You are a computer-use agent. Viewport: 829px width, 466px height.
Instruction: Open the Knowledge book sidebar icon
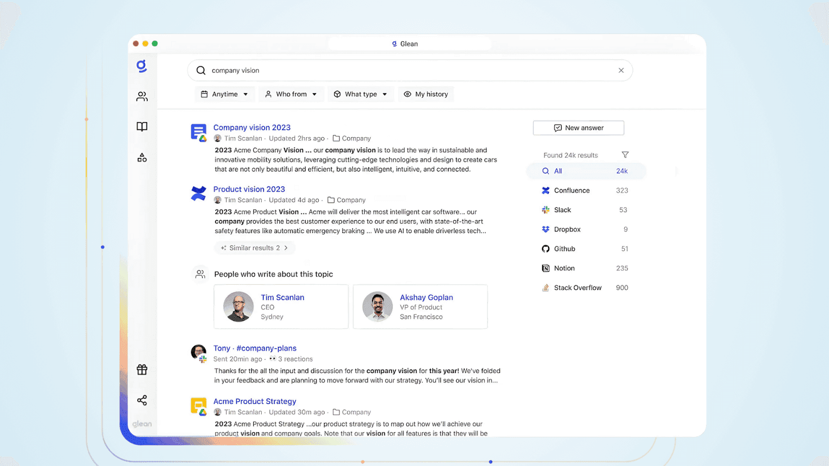coord(142,127)
